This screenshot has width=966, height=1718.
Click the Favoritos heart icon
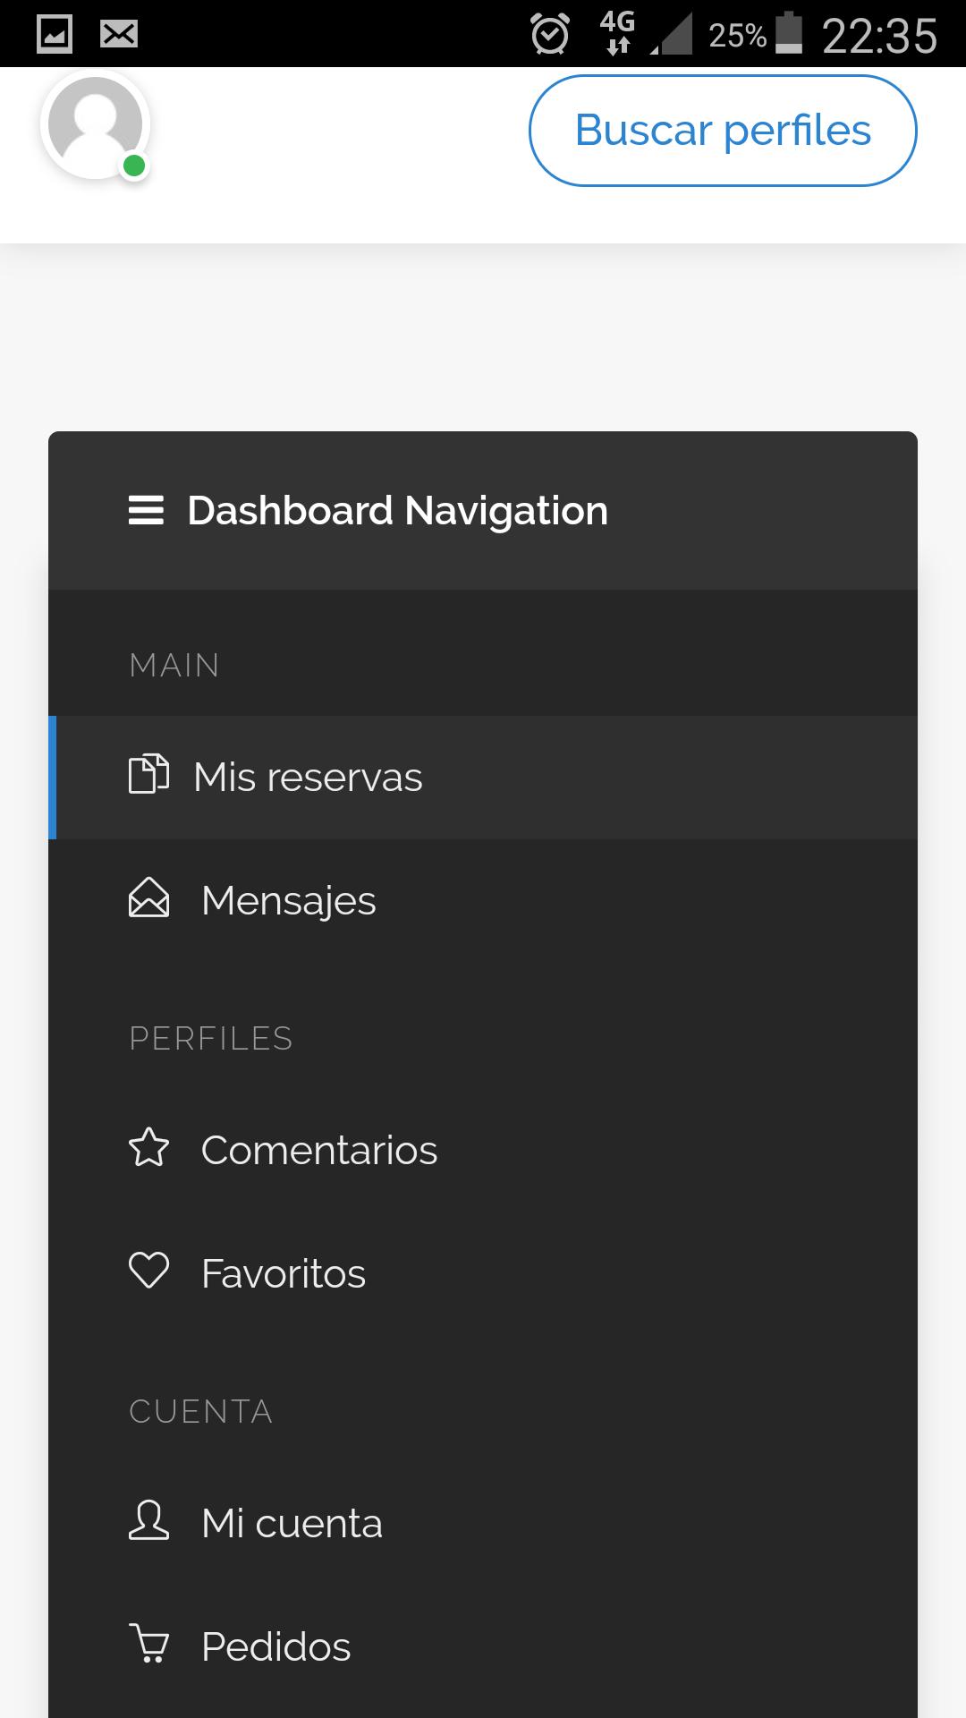[148, 1271]
